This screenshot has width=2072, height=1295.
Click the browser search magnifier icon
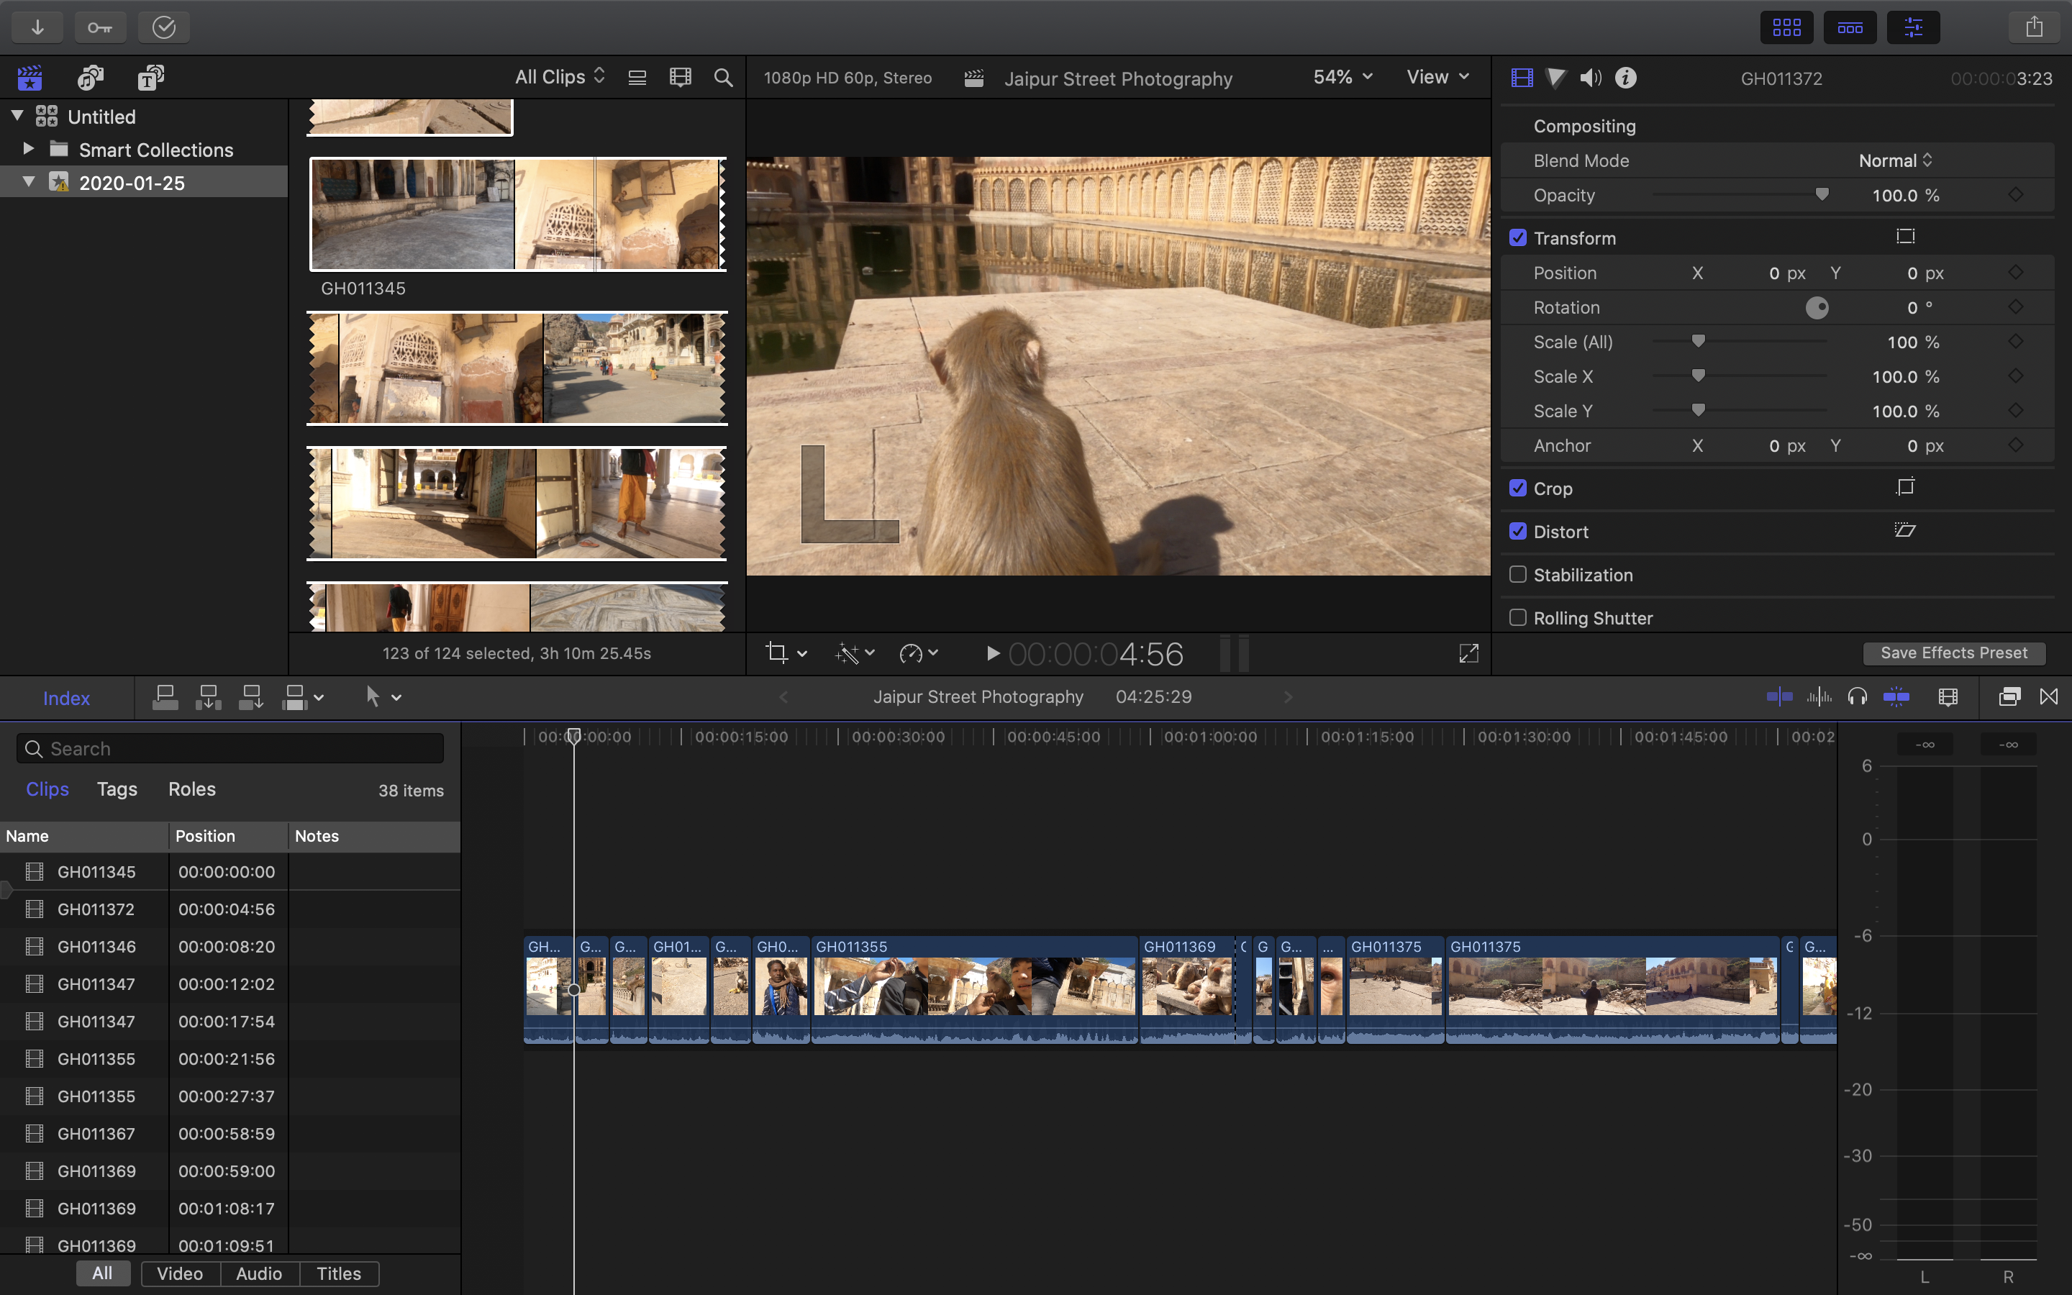pos(724,78)
